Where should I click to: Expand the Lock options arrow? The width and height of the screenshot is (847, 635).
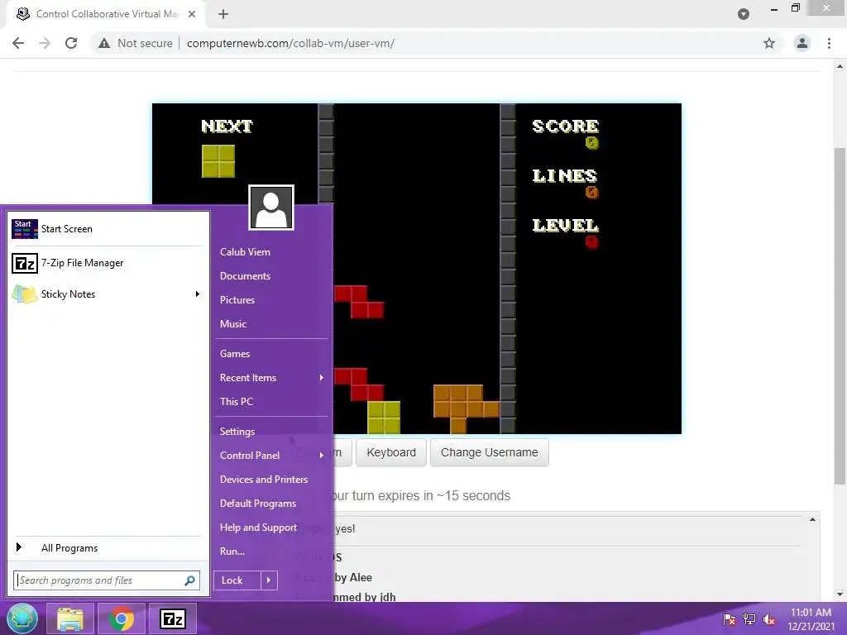click(269, 580)
